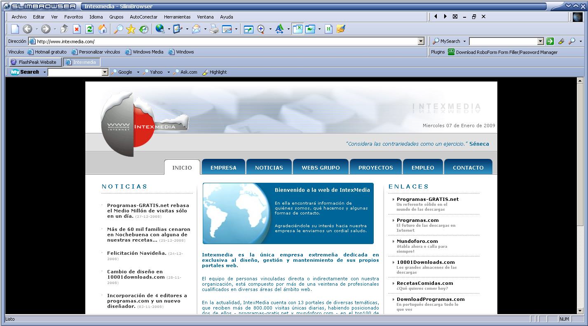Open the Back button history dropdown arrow
This screenshot has height=326, width=588.
pyautogui.click(x=36, y=29)
